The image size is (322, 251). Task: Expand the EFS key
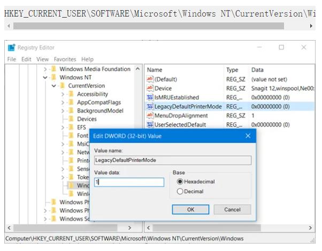(63, 127)
